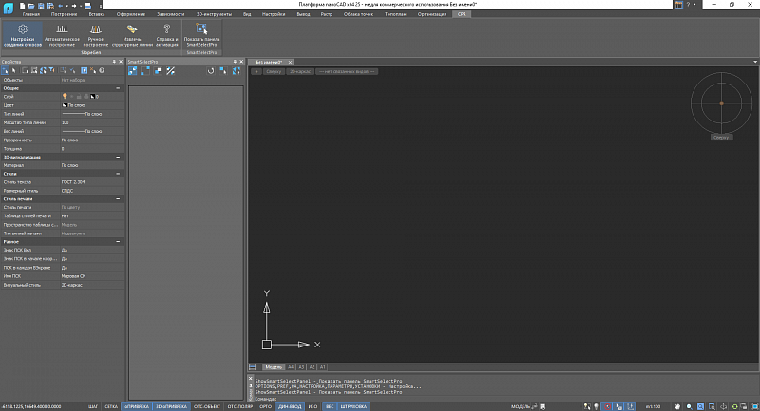Open the Главная ribbon tab
Screen dimensions: 760x411
coord(31,14)
